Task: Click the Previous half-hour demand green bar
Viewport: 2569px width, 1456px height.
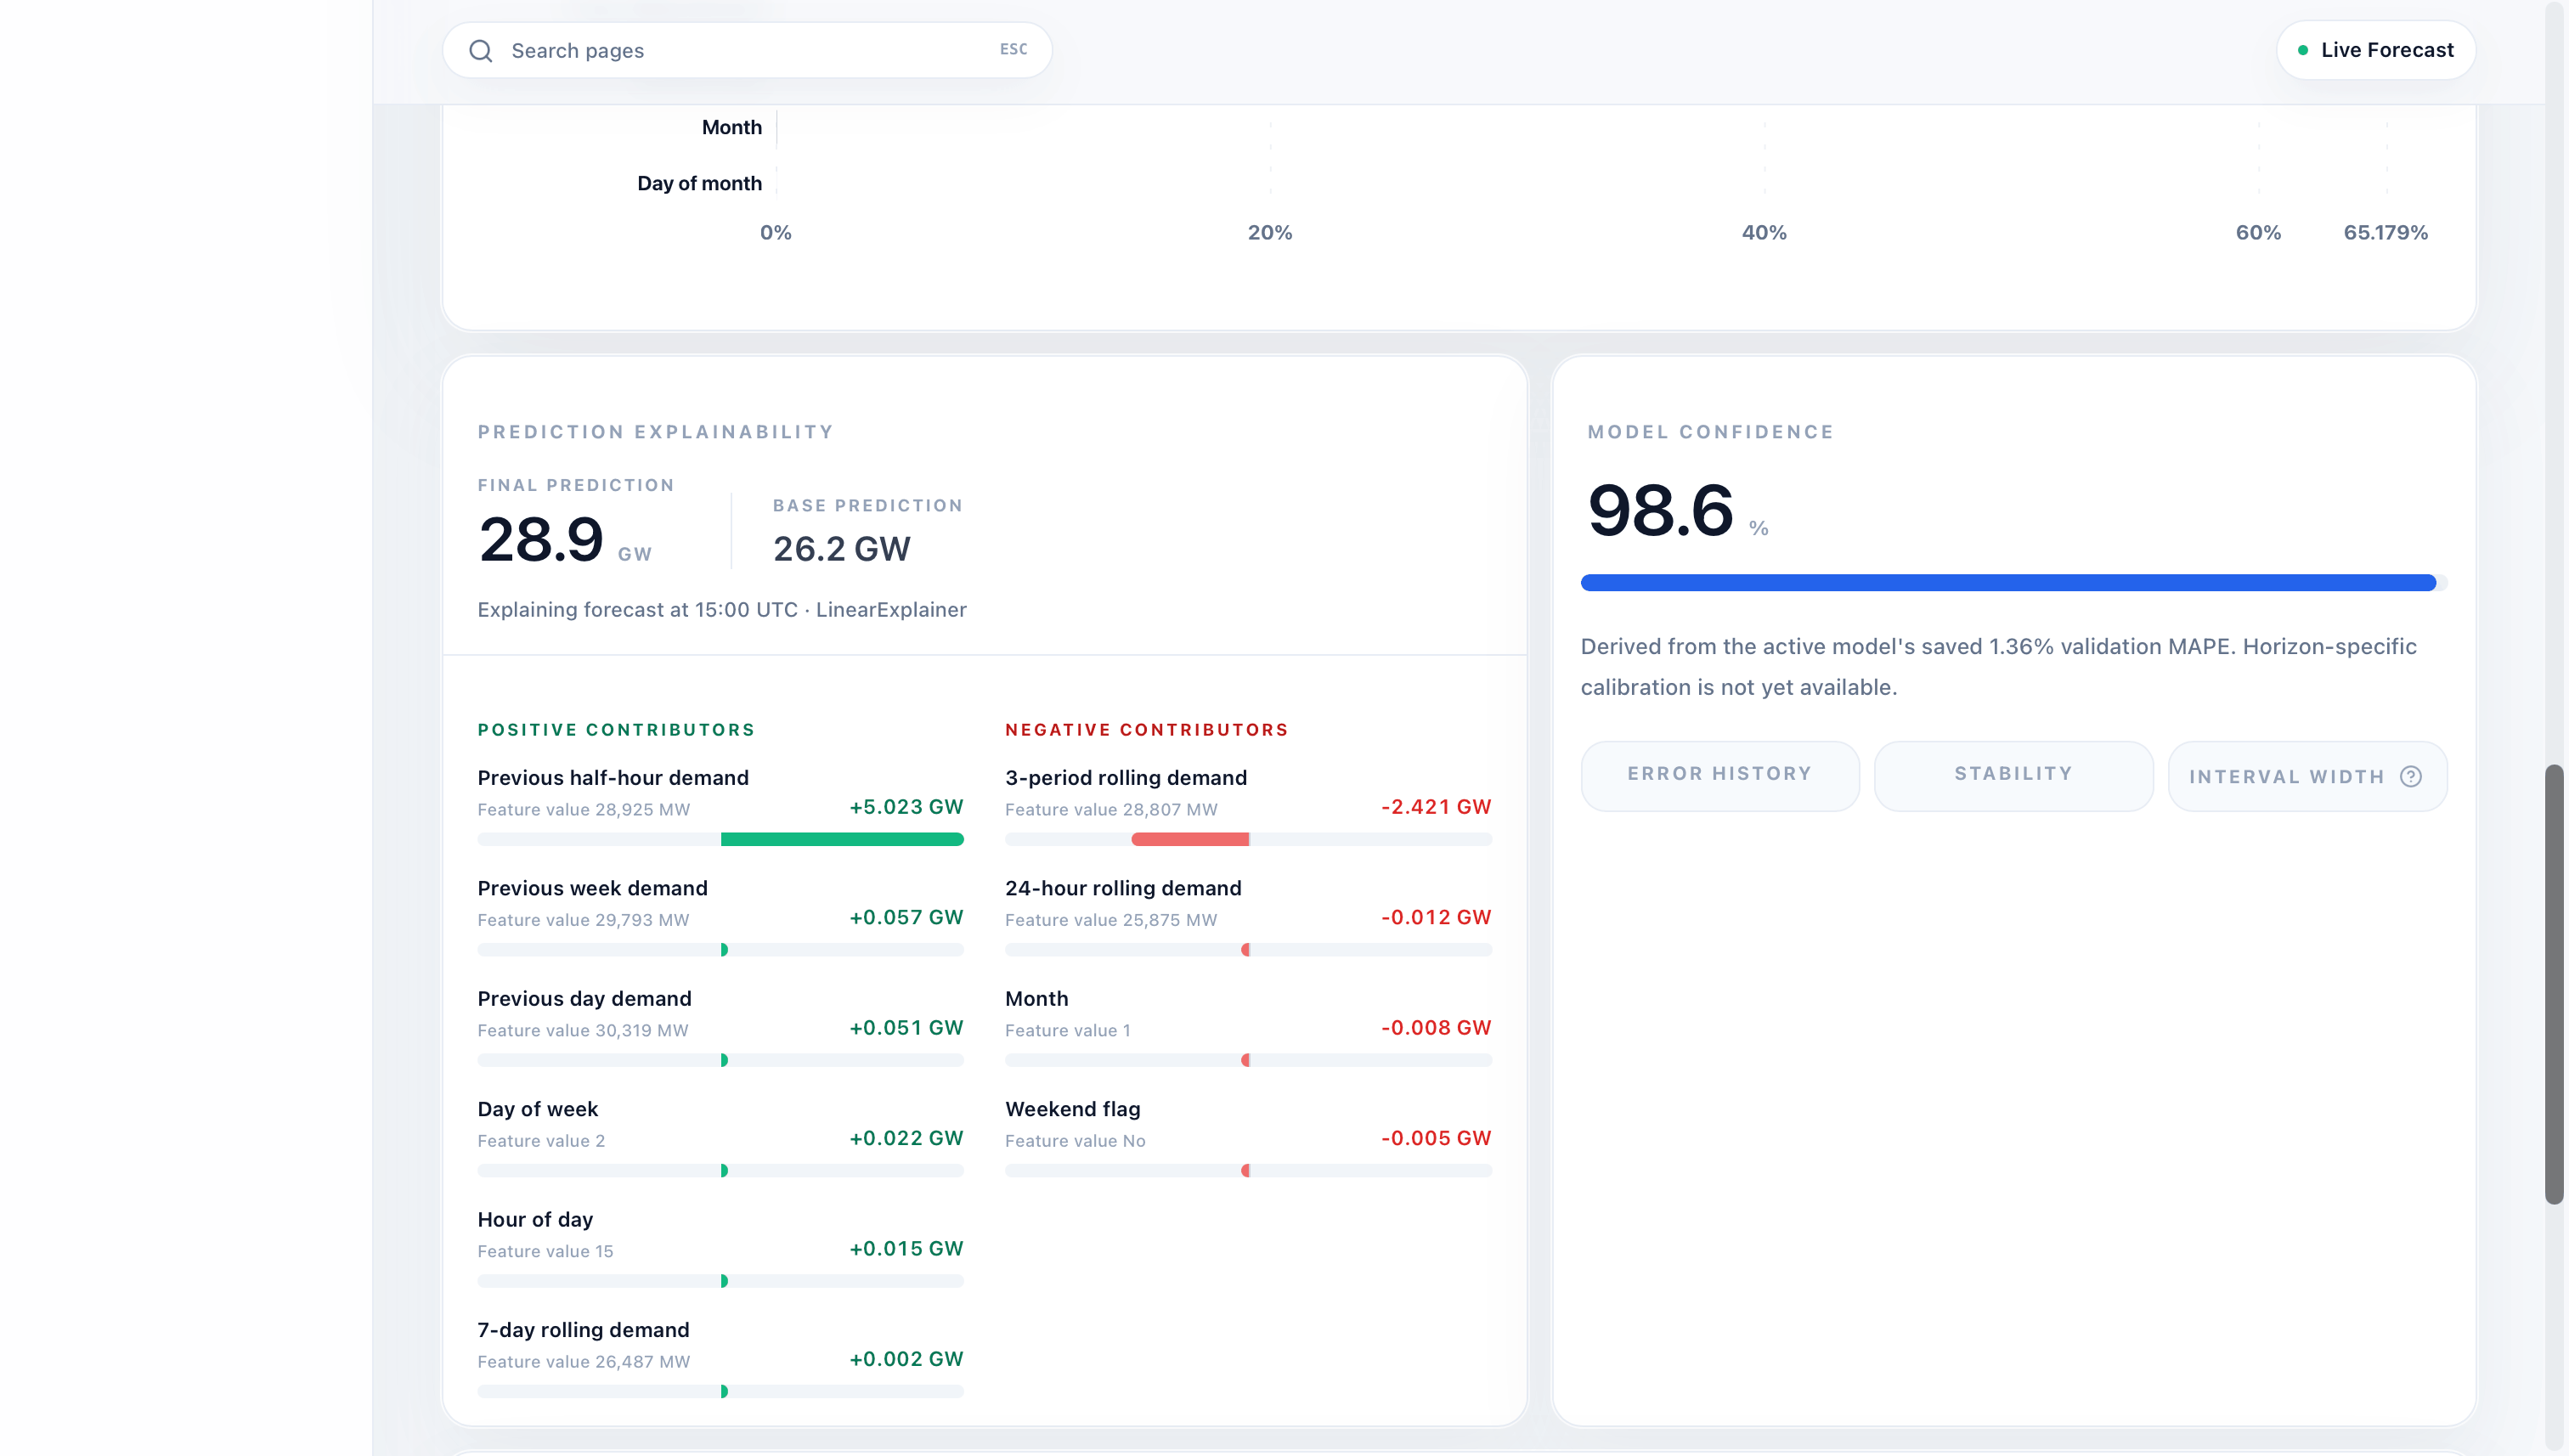Action: tap(842, 839)
